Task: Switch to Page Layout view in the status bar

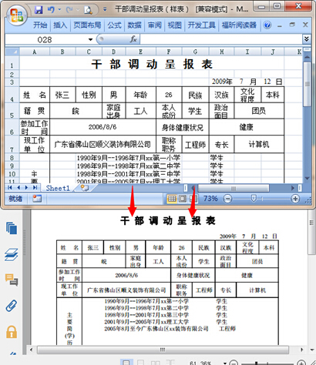Action: [x=183, y=199]
